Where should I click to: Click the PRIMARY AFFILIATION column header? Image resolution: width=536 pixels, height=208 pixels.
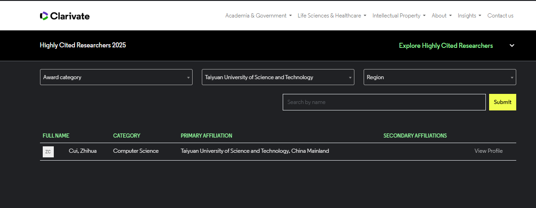point(206,136)
